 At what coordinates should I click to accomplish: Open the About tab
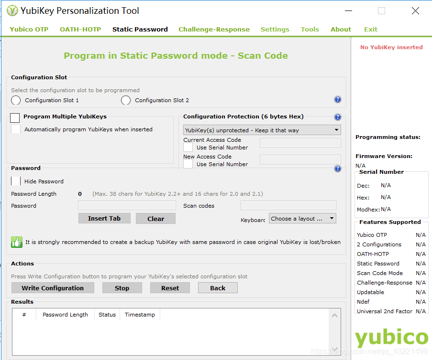coord(341,30)
